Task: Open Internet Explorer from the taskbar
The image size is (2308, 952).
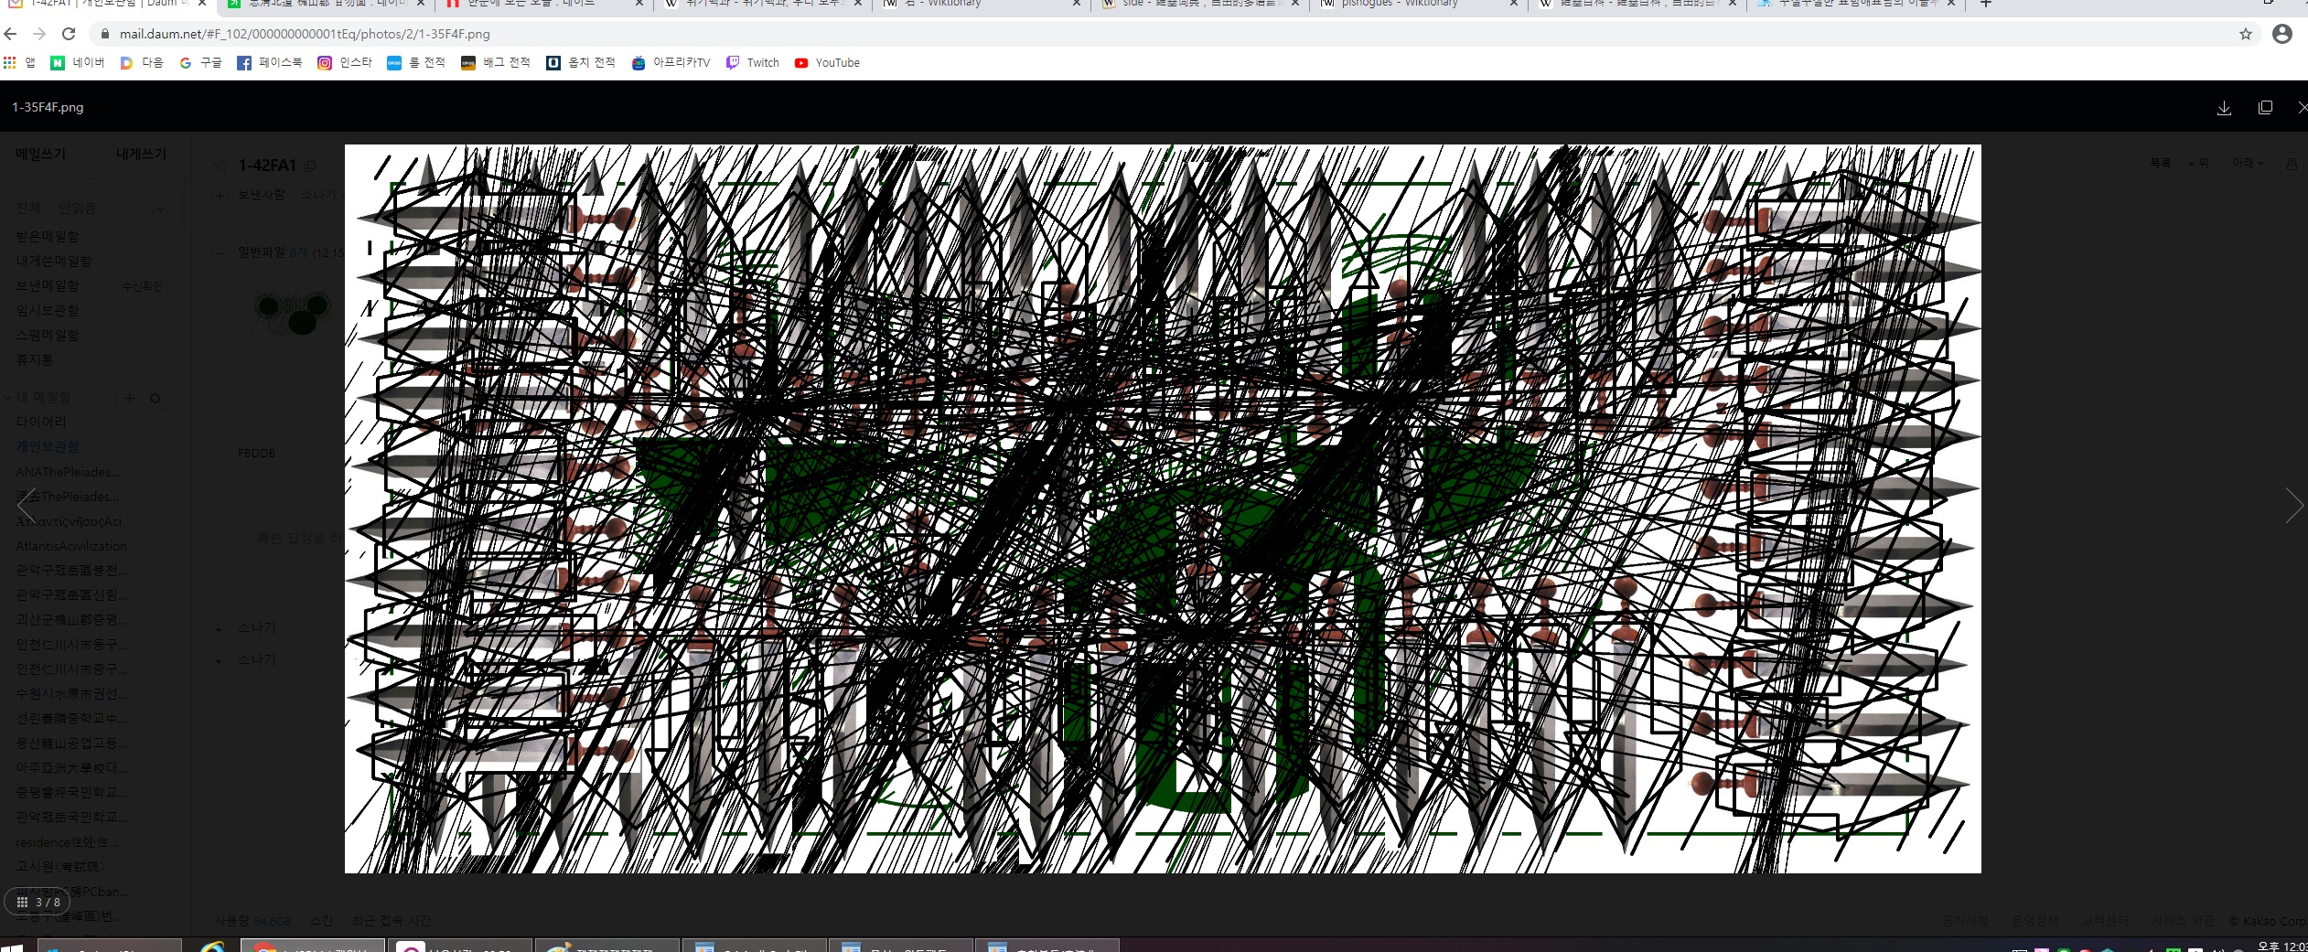Action: [x=212, y=947]
